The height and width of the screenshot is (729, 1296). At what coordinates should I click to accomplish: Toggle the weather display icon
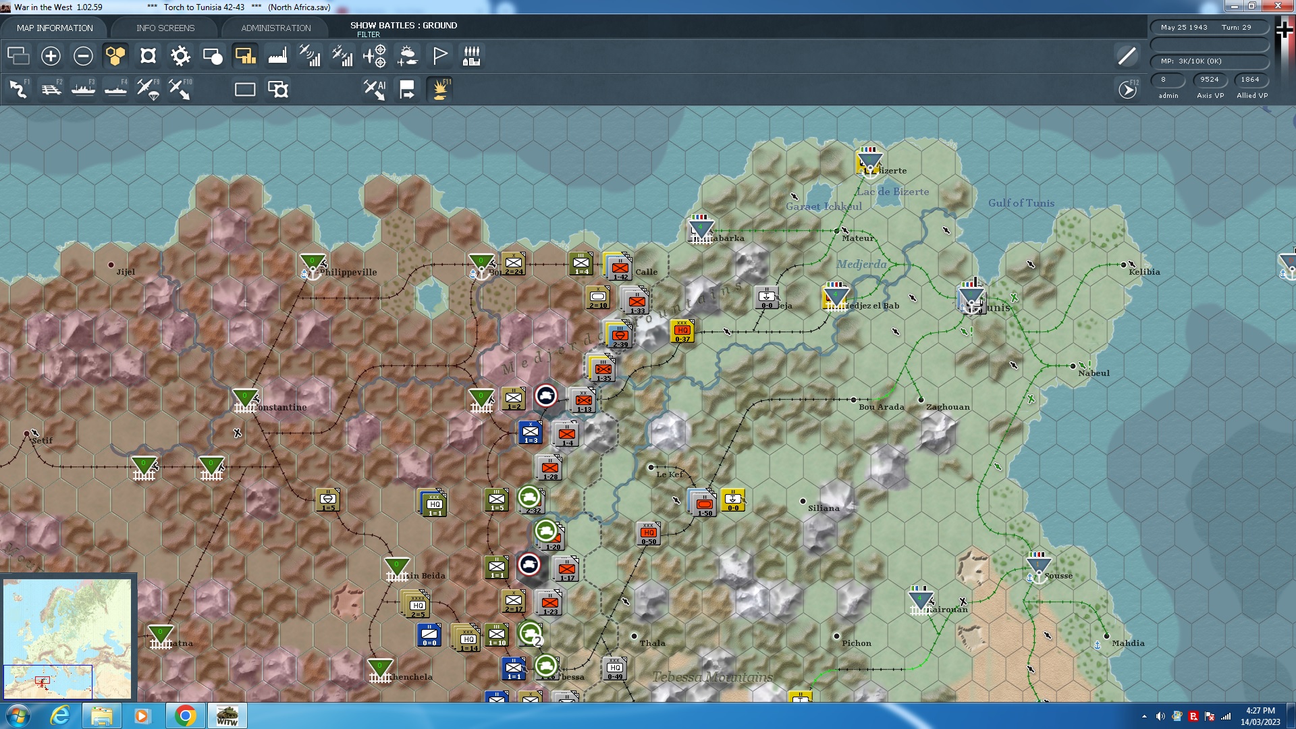(407, 56)
